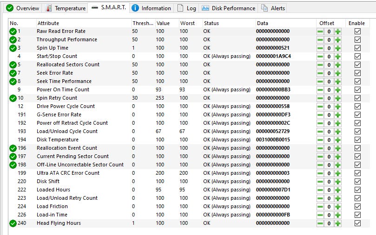Increase offset for Load Friction

tap(338, 207)
